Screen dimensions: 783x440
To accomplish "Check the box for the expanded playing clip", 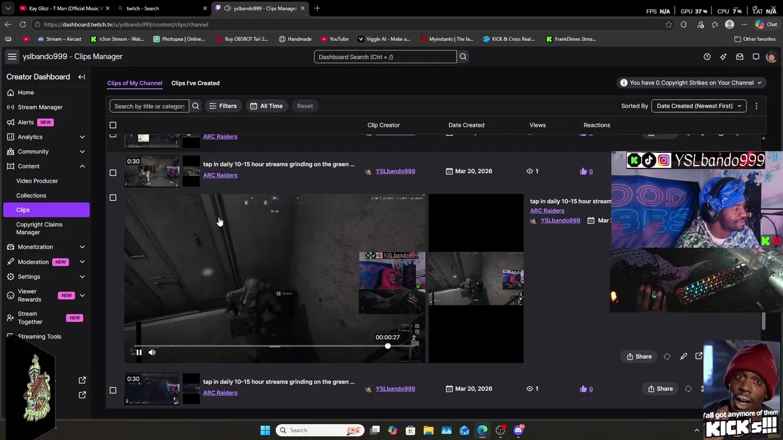I will (113, 197).
